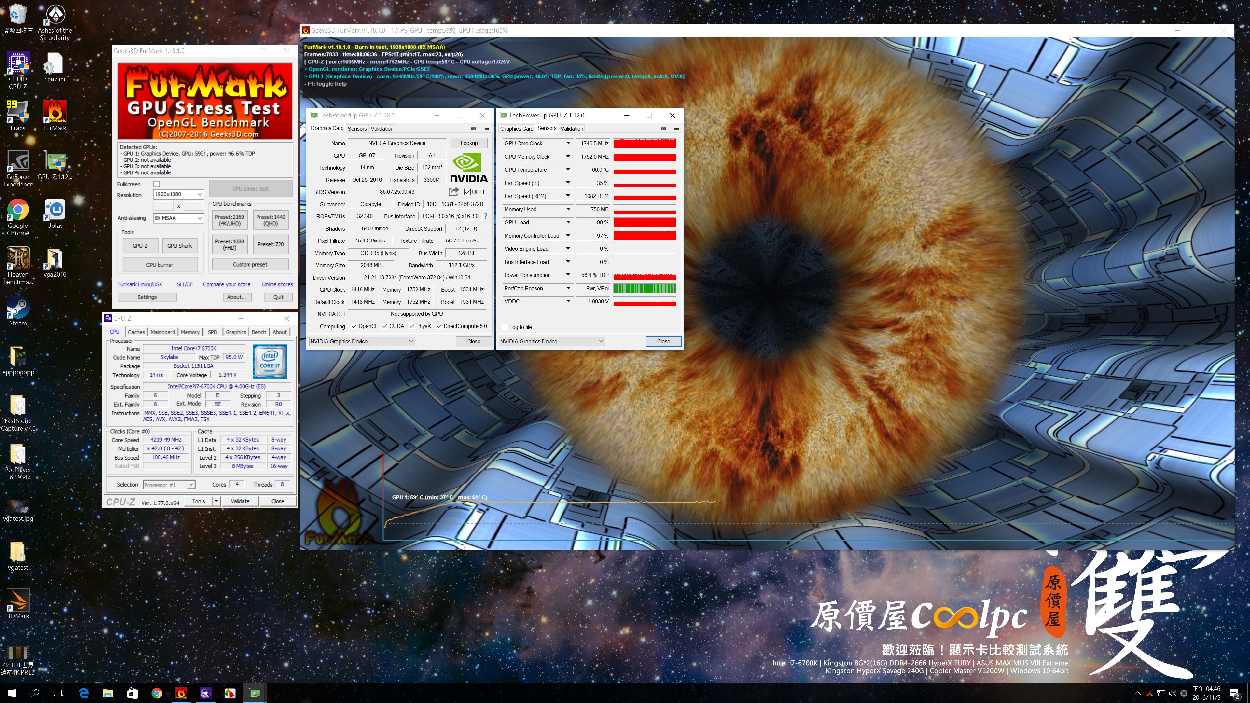Click the screenshot camera icon in GPU-Z Graphics Card window
This screenshot has width=1250, height=703.
pos(474,128)
